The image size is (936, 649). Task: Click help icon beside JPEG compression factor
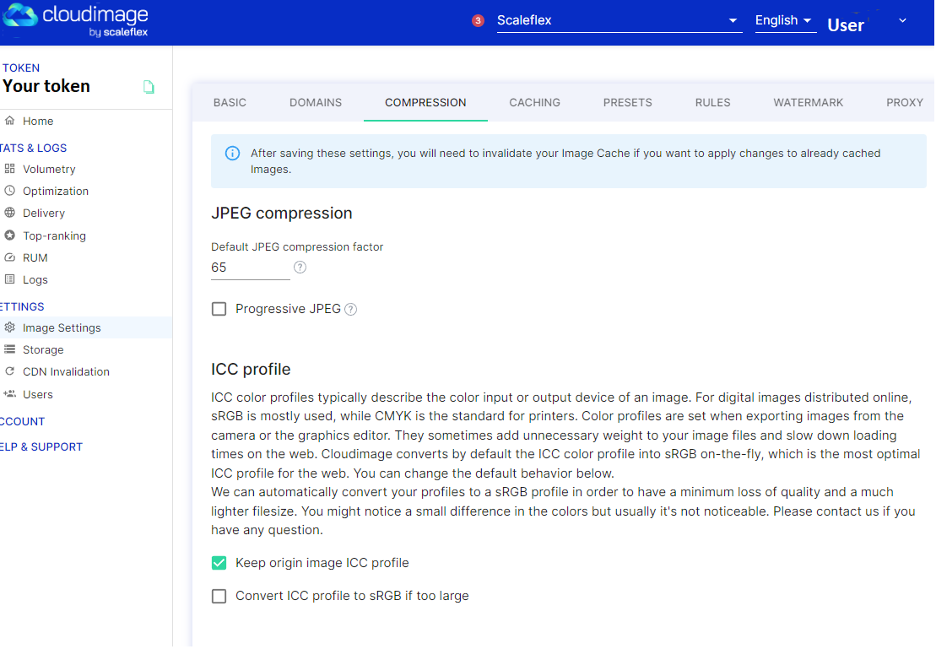tap(300, 268)
